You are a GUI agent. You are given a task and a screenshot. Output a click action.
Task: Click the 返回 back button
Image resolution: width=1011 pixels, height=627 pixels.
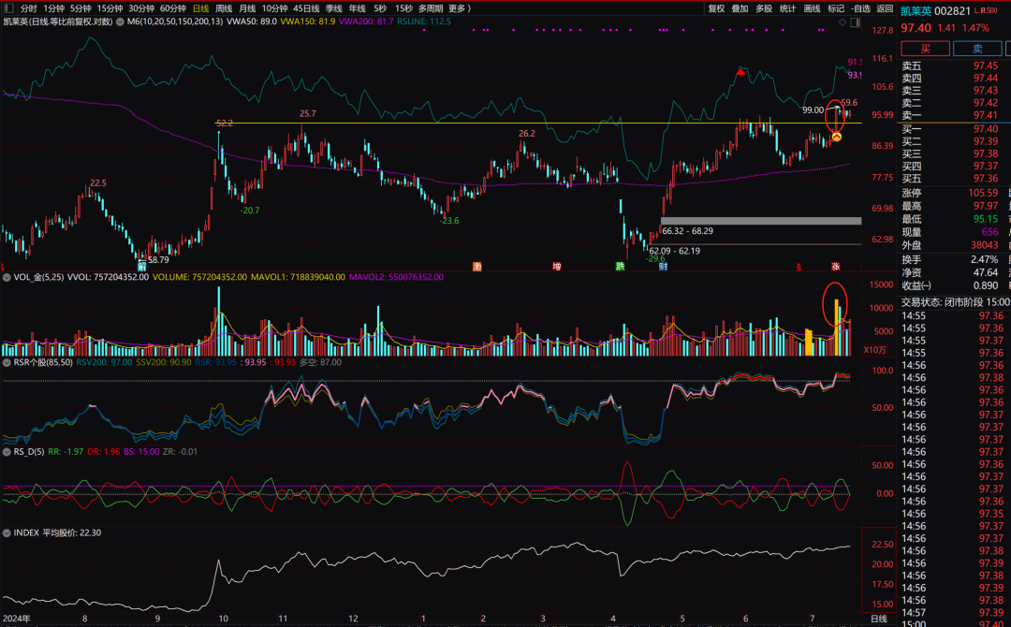coord(885,8)
